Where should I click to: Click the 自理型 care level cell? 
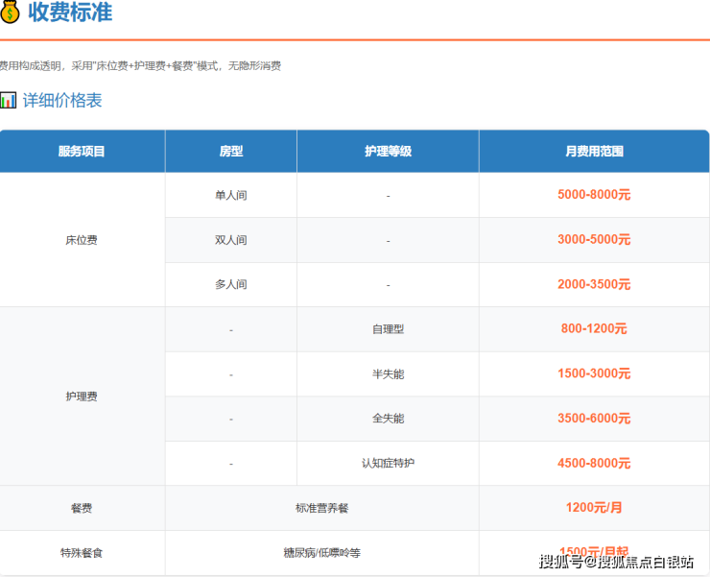coord(388,329)
